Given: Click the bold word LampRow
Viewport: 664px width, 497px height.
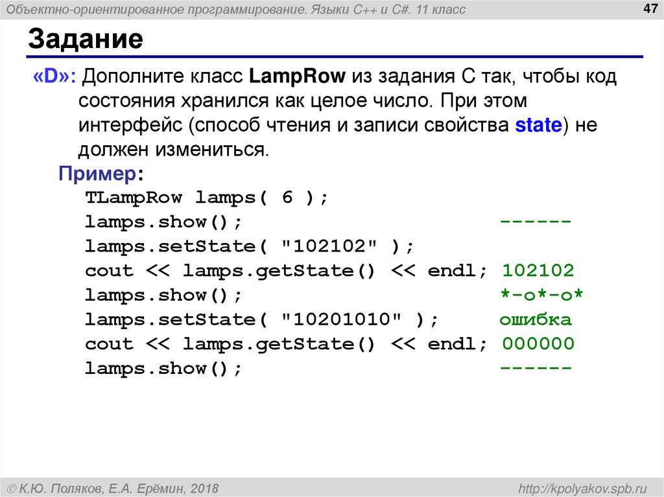Looking at the screenshot, I should coord(297,76).
